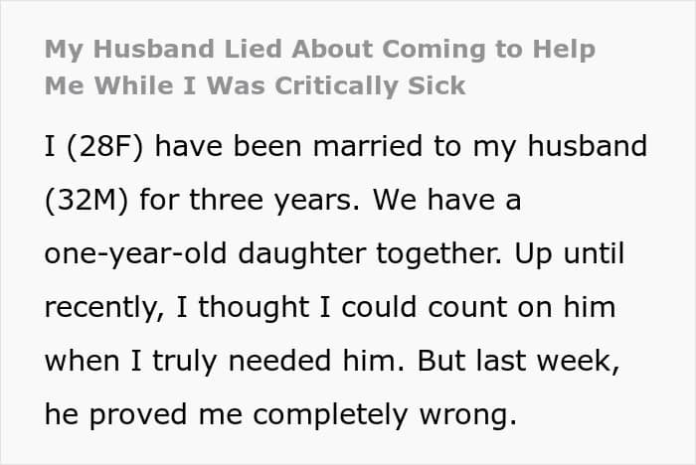Open the gray post title heading
The image size is (696, 465).
coord(319,68)
